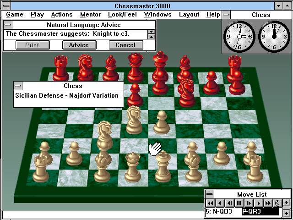
Task: Fast-forward to end of move list
Action: 268,203
